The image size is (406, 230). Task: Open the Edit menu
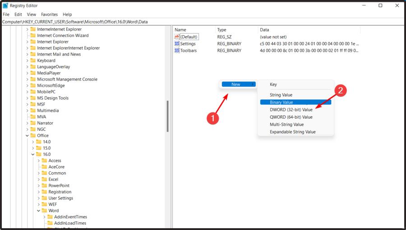pyautogui.click(x=18, y=14)
